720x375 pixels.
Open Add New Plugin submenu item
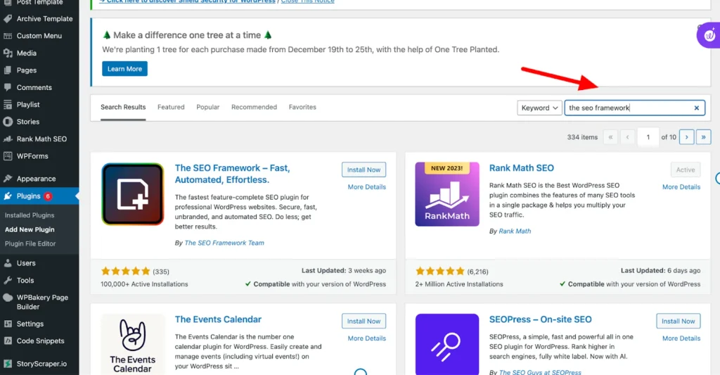pyautogui.click(x=30, y=229)
